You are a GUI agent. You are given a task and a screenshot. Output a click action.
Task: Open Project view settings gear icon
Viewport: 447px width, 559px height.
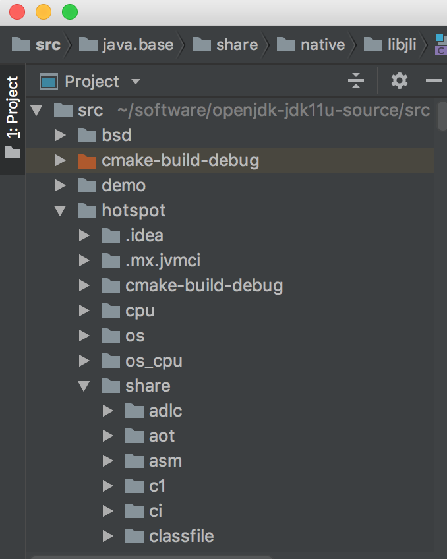point(398,80)
